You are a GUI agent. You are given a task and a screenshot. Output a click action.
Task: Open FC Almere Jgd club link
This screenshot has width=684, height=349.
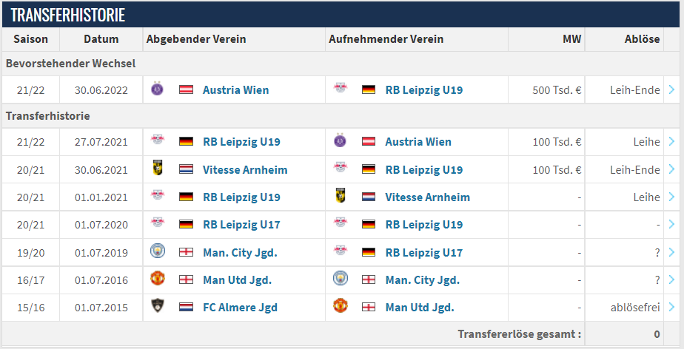(x=240, y=308)
